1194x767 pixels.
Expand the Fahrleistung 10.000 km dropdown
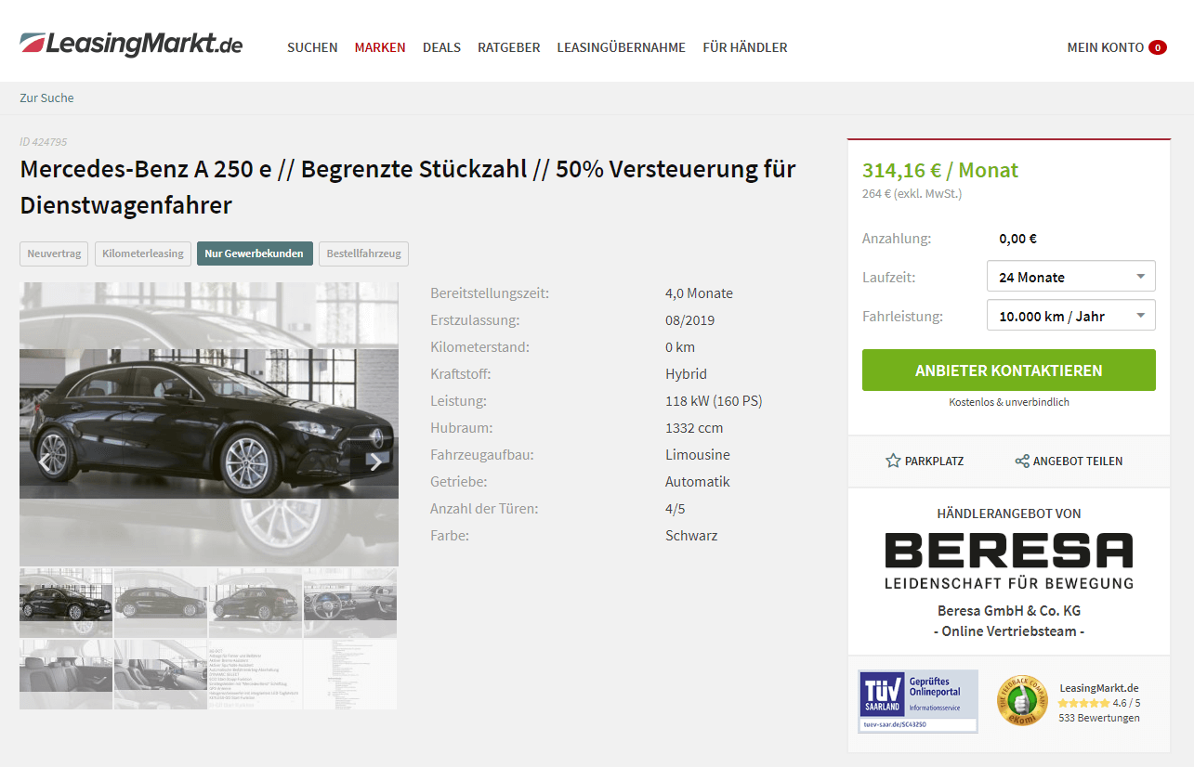pyautogui.click(x=1070, y=316)
